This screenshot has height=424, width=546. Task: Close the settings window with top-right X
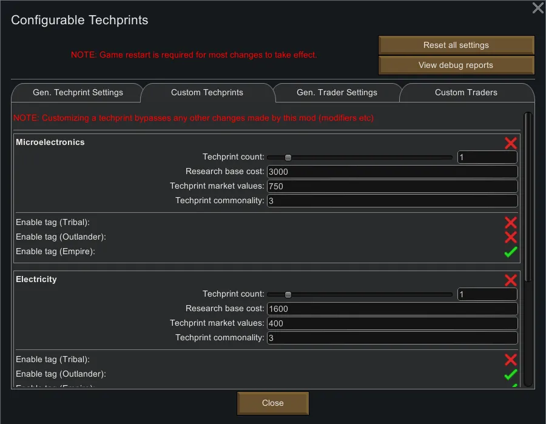pos(538,8)
